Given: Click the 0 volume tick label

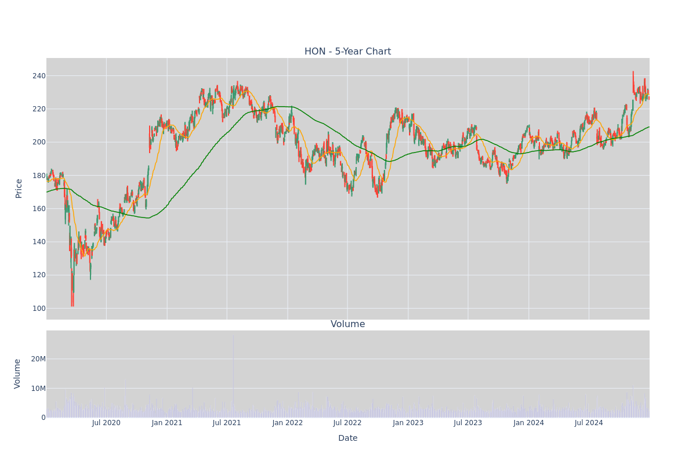Looking at the screenshot, I should click(x=43, y=418).
